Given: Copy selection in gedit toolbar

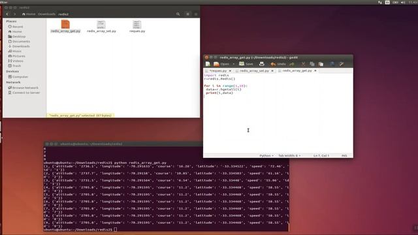Looking at the screenshot, I should (312, 64).
